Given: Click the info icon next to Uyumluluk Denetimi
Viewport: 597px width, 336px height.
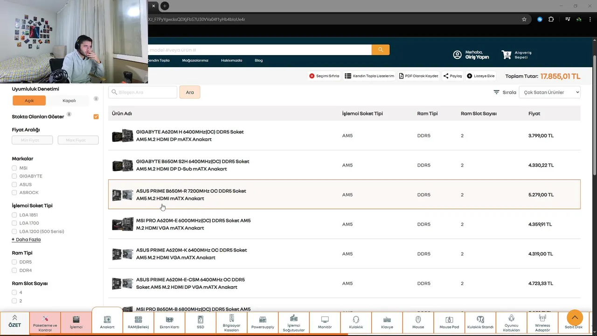Looking at the screenshot, I should (96, 99).
